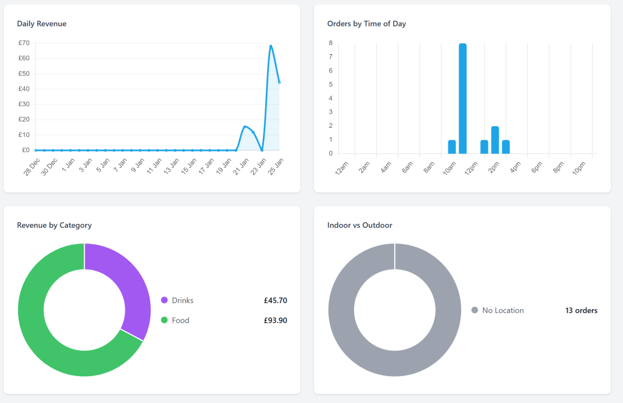Toggle the Drinks legend label
This screenshot has height=403, width=623.
click(183, 300)
